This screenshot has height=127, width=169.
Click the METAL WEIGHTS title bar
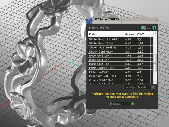[122, 21]
